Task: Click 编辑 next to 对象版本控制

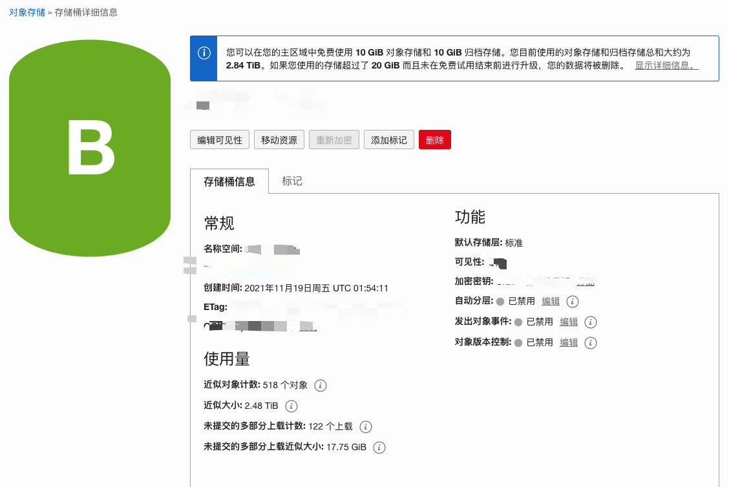Action: click(x=568, y=342)
